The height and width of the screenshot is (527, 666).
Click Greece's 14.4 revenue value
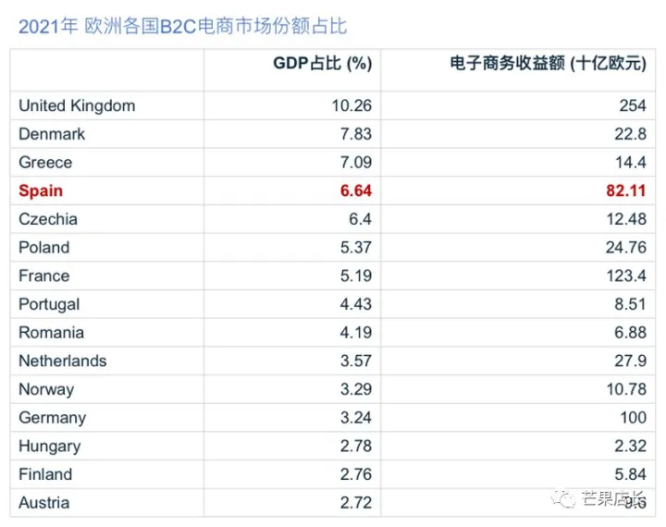pyautogui.click(x=631, y=162)
